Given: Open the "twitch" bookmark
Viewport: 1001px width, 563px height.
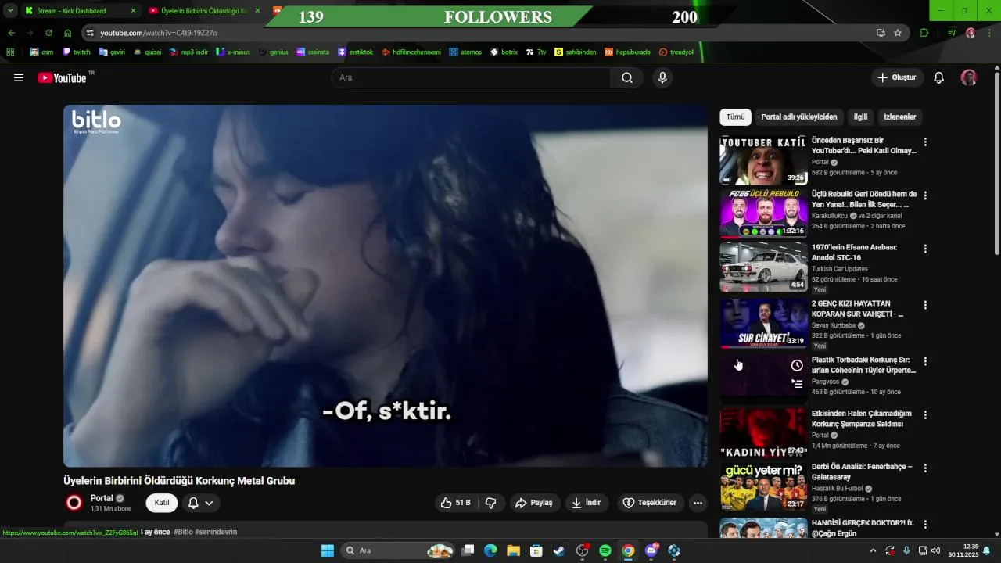Looking at the screenshot, I should tap(77, 52).
